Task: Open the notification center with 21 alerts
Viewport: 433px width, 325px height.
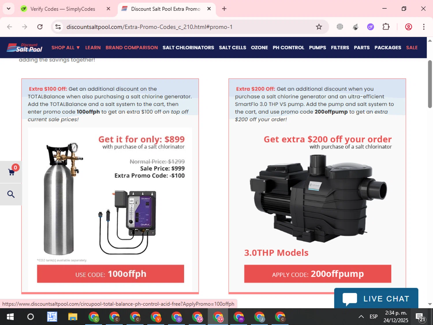Action: coord(421,317)
